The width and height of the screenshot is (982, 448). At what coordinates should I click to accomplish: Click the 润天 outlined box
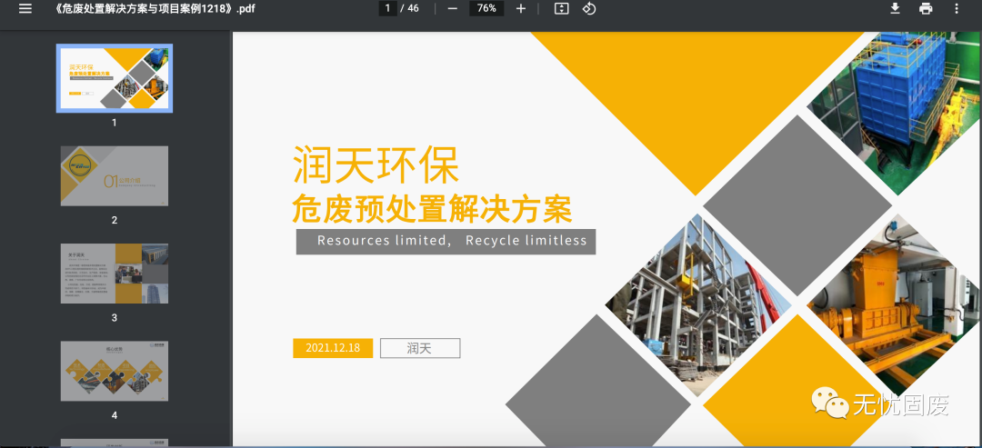pyautogui.click(x=420, y=348)
